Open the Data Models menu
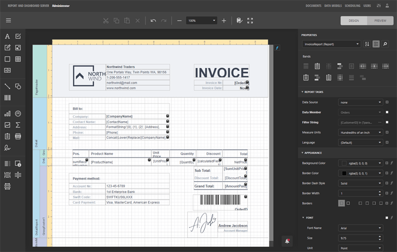Screen dimensions: 397x252 332,5
